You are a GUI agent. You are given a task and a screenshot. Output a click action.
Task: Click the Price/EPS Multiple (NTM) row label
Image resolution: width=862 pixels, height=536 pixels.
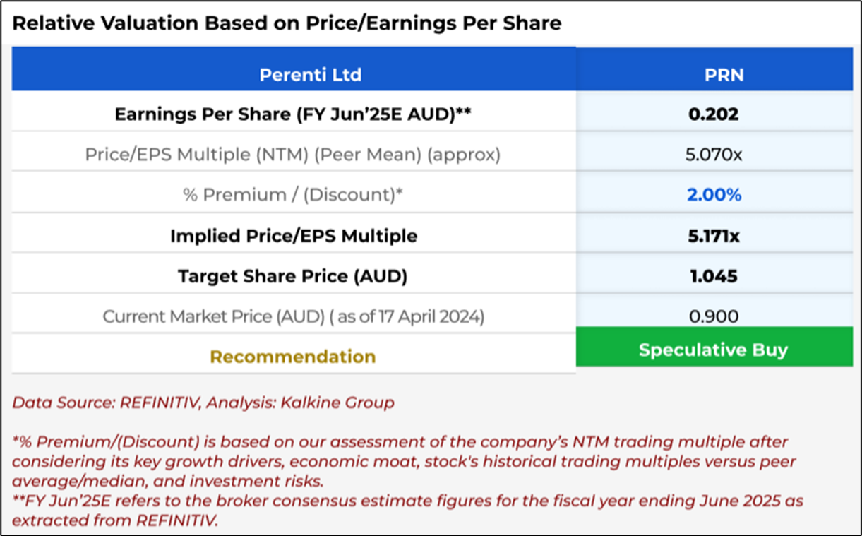(293, 155)
